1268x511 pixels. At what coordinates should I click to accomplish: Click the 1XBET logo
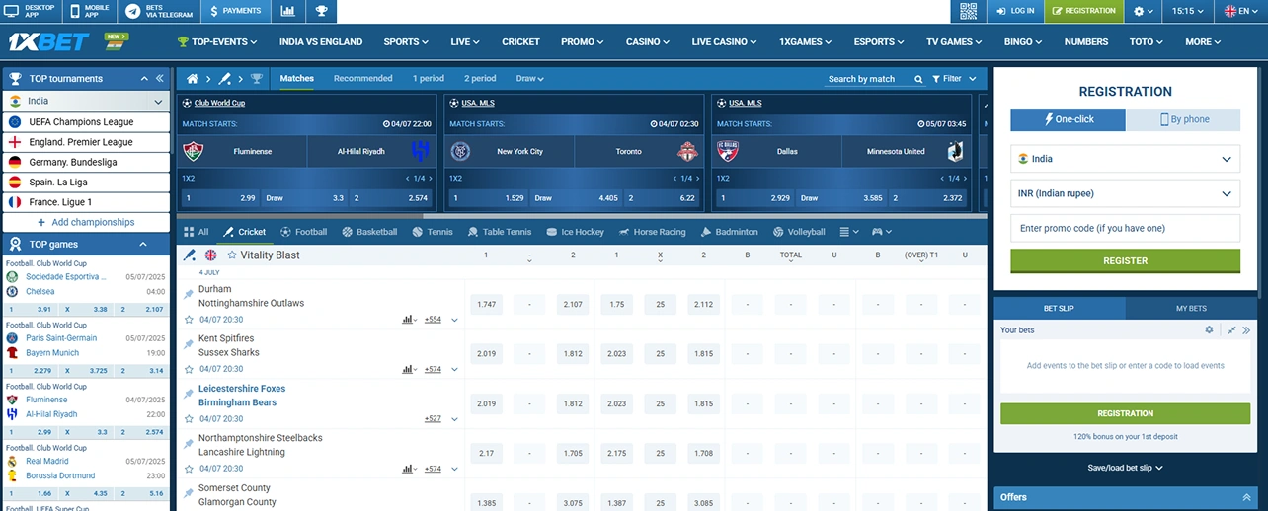point(48,41)
